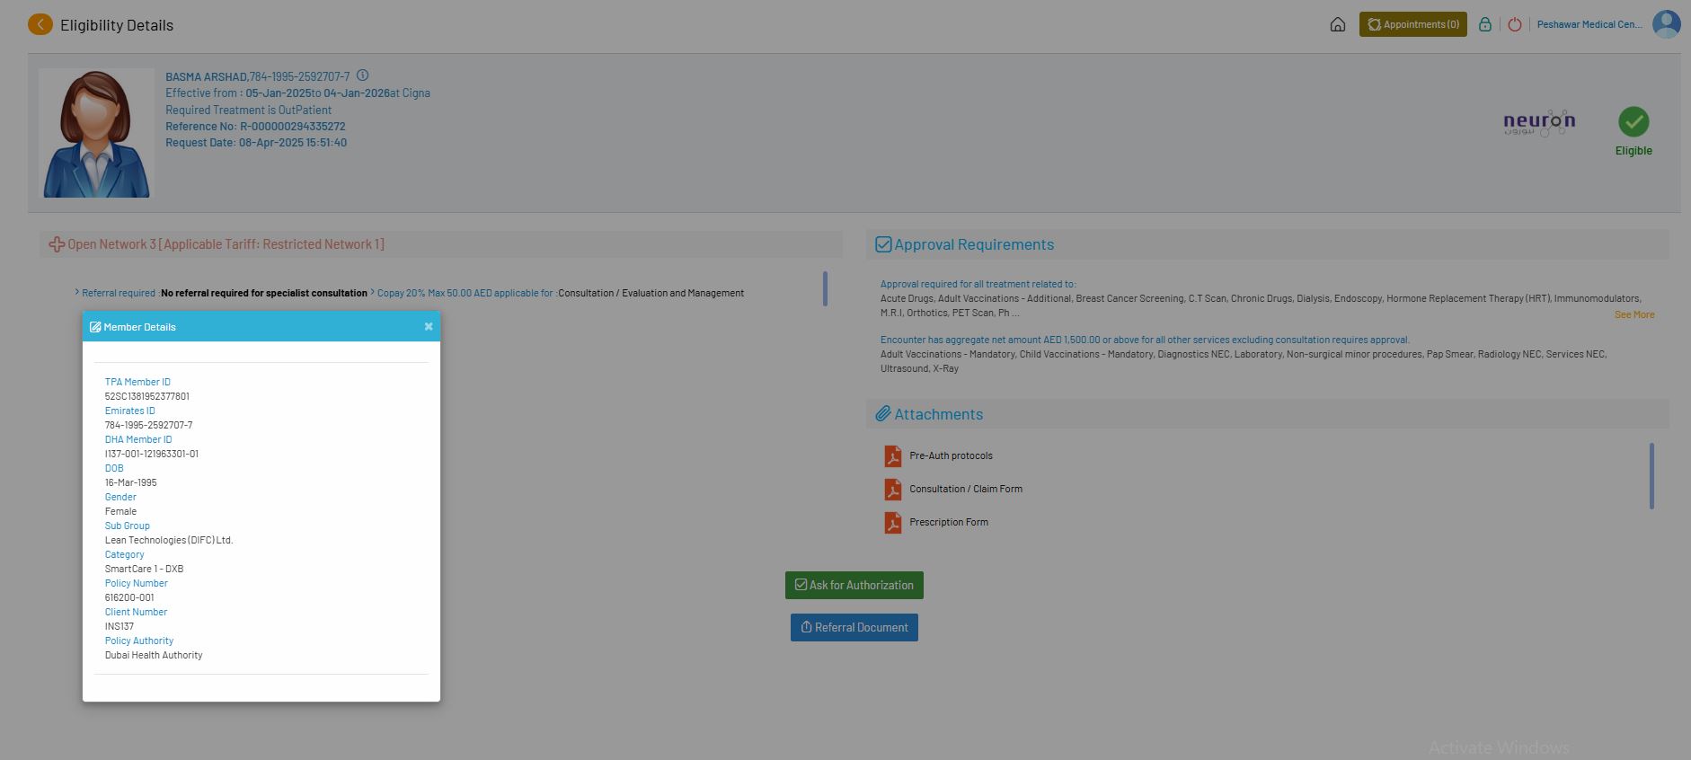
Task: Show info icon beside BASMA ARSHAD's ID
Action: [362, 75]
